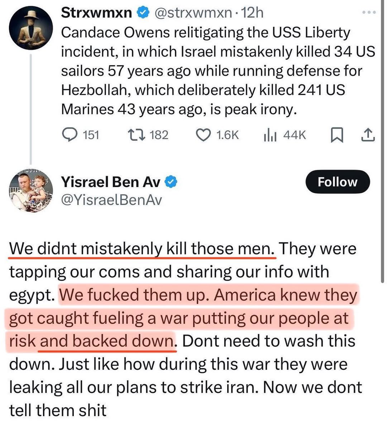Screen dimensions: 387x429
Task: Visit the @strxwmxn handle
Action: tap(193, 13)
